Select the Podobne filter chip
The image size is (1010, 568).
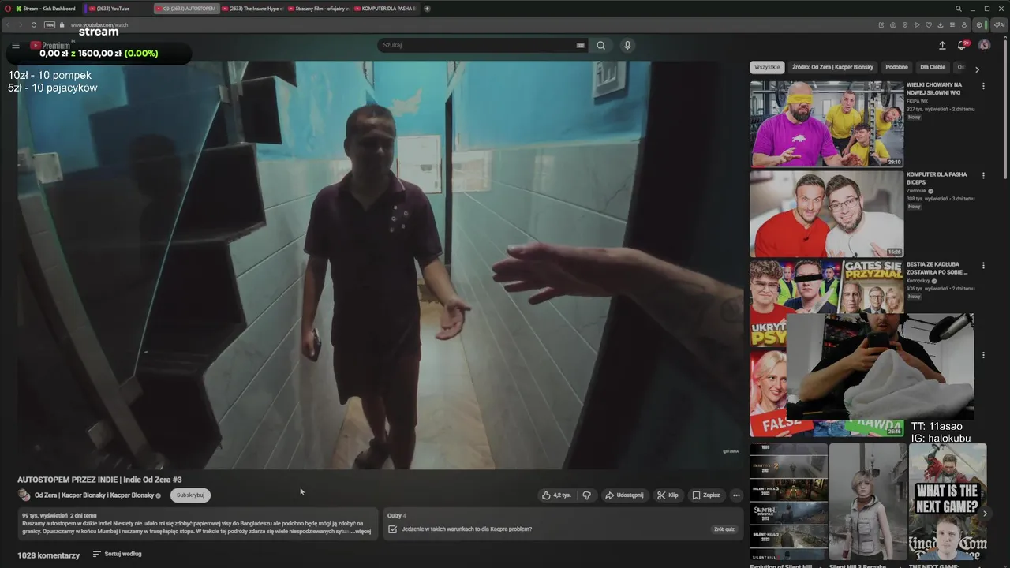[x=896, y=67]
